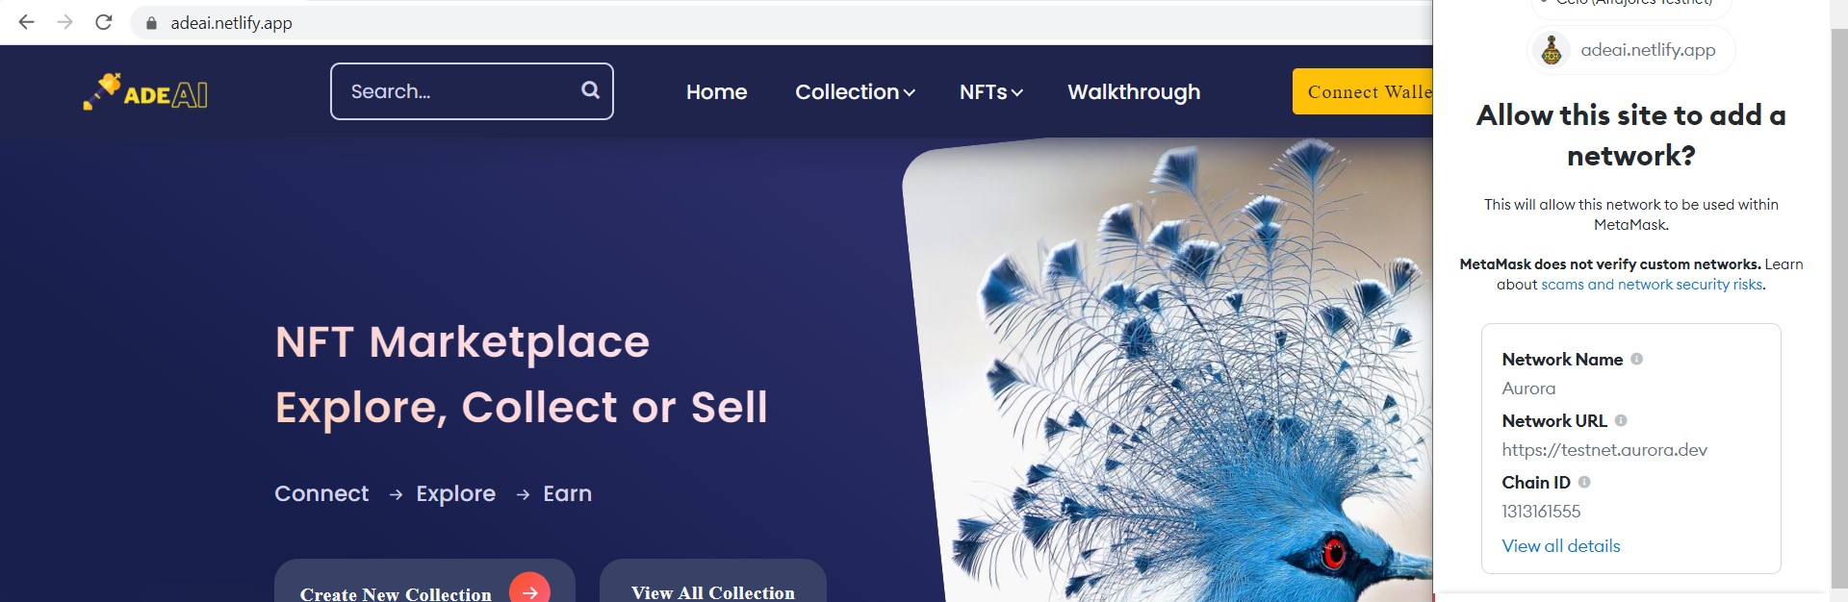The width and height of the screenshot is (1848, 602).
Task: Click the magnifying glass search icon
Action: [590, 90]
